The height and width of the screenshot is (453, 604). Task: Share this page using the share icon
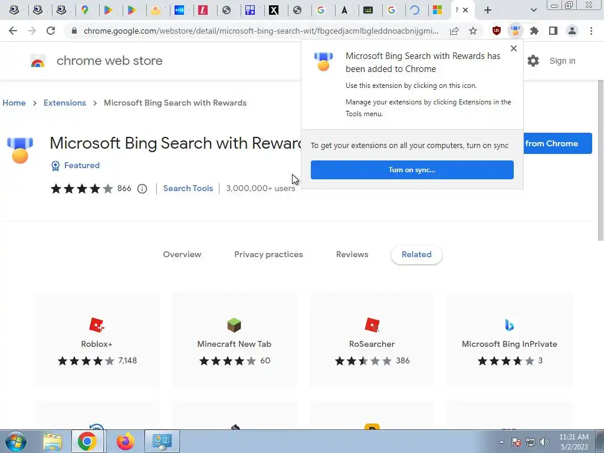(x=454, y=31)
